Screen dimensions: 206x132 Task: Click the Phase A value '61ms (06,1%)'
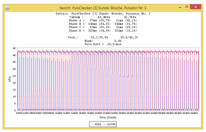click(x=126, y=20)
